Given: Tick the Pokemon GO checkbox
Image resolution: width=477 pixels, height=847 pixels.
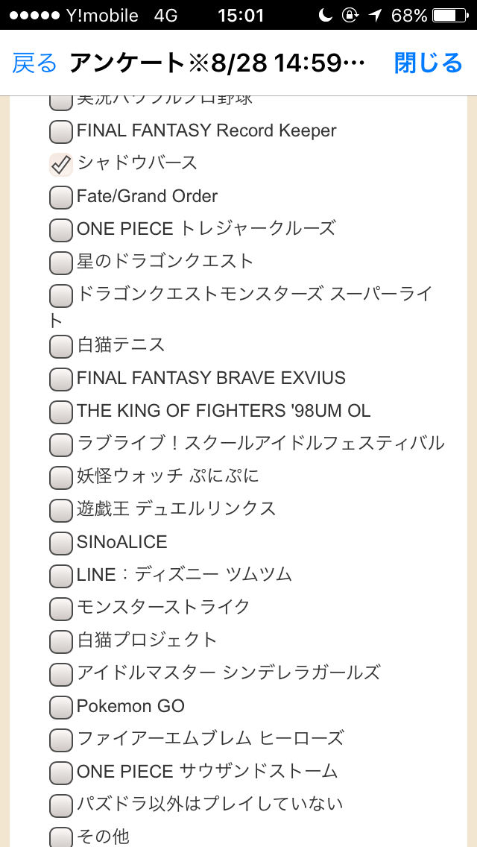Looking at the screenshot, I should [x=61, y=707].
